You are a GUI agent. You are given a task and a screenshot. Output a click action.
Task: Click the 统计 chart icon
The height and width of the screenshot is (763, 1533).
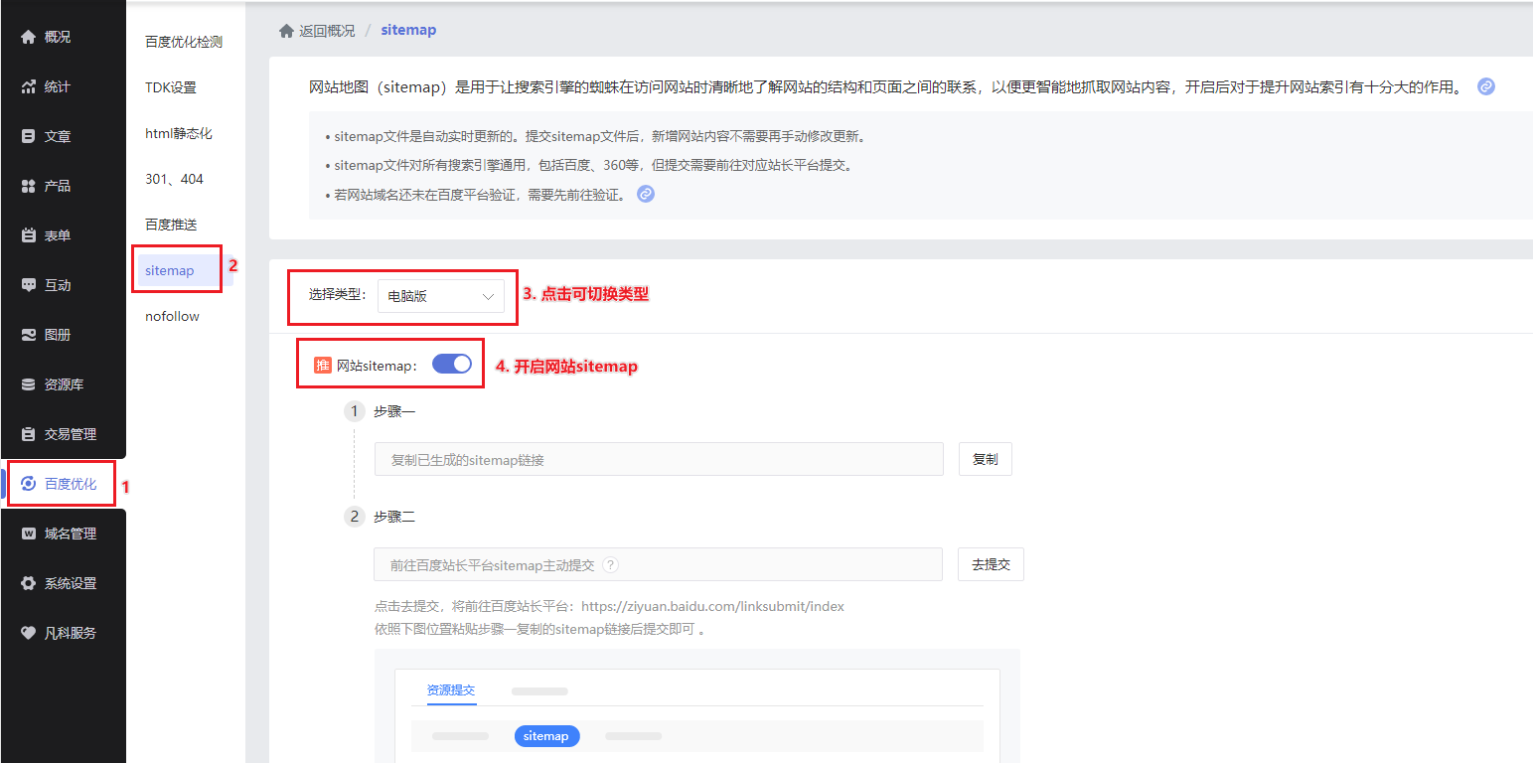point(28,86)
